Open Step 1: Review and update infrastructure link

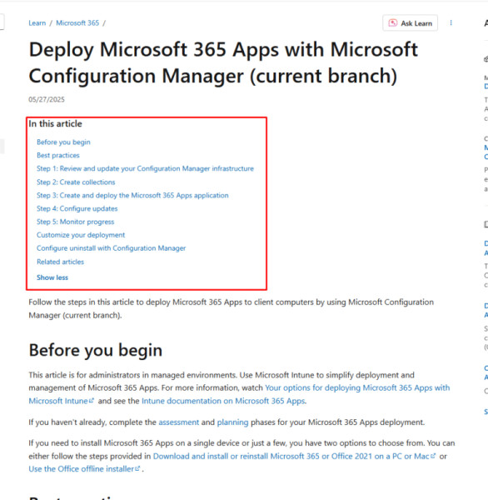pos(145,168)
